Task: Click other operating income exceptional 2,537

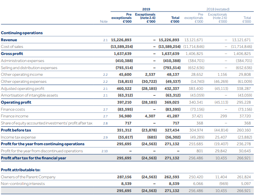Action: click(x=150, y=75)
